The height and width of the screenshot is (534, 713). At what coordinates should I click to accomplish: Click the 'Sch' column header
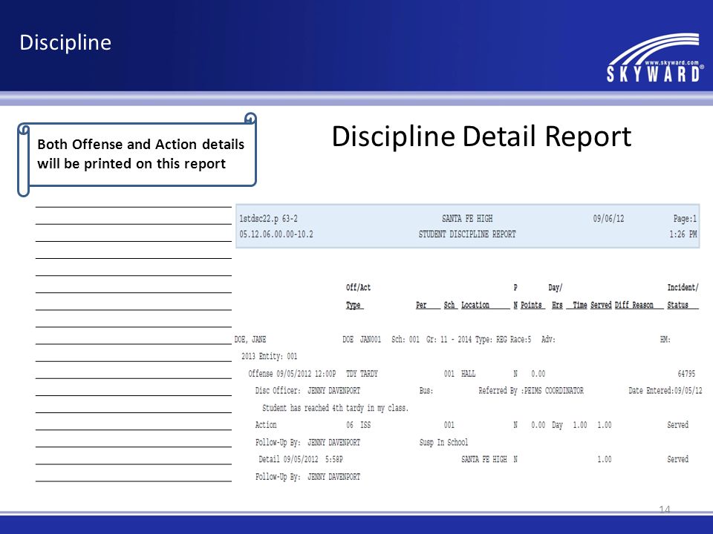pos(449,305)
